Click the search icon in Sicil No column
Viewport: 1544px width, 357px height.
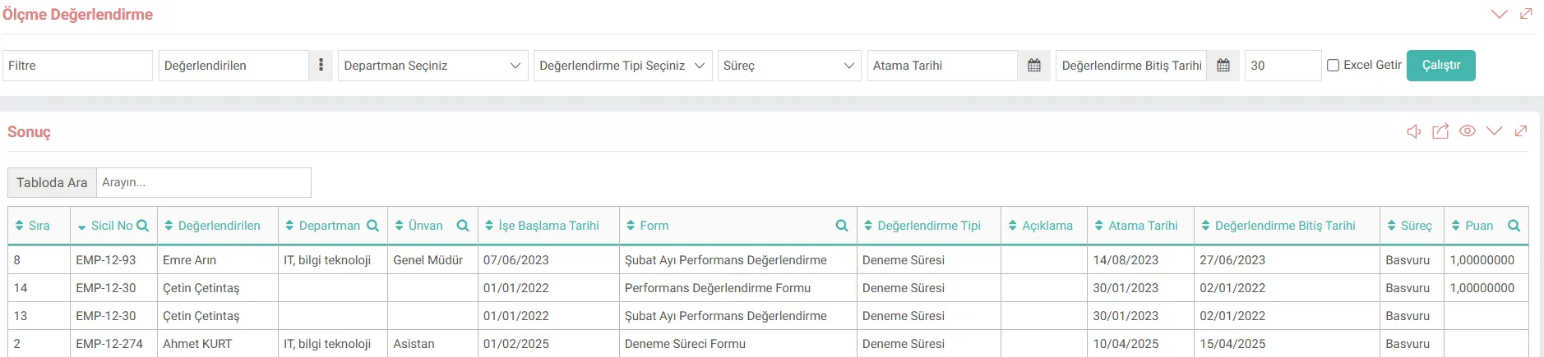coord(143,226)
